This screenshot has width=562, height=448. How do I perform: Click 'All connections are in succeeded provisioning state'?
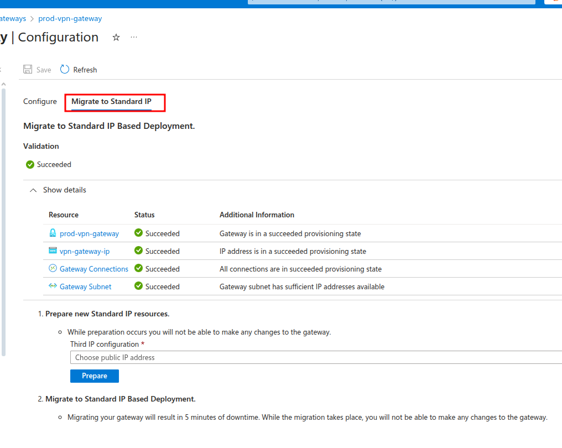tap(300, 269)
